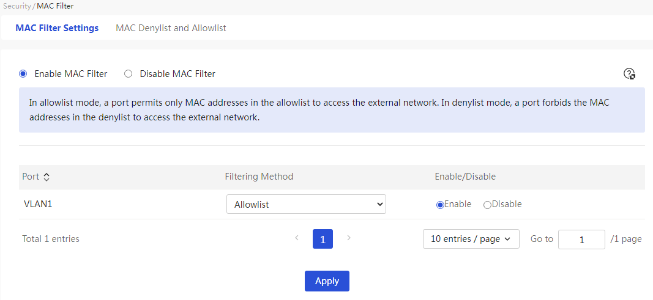Expand the 10 entries / page selector

point(471,239)
